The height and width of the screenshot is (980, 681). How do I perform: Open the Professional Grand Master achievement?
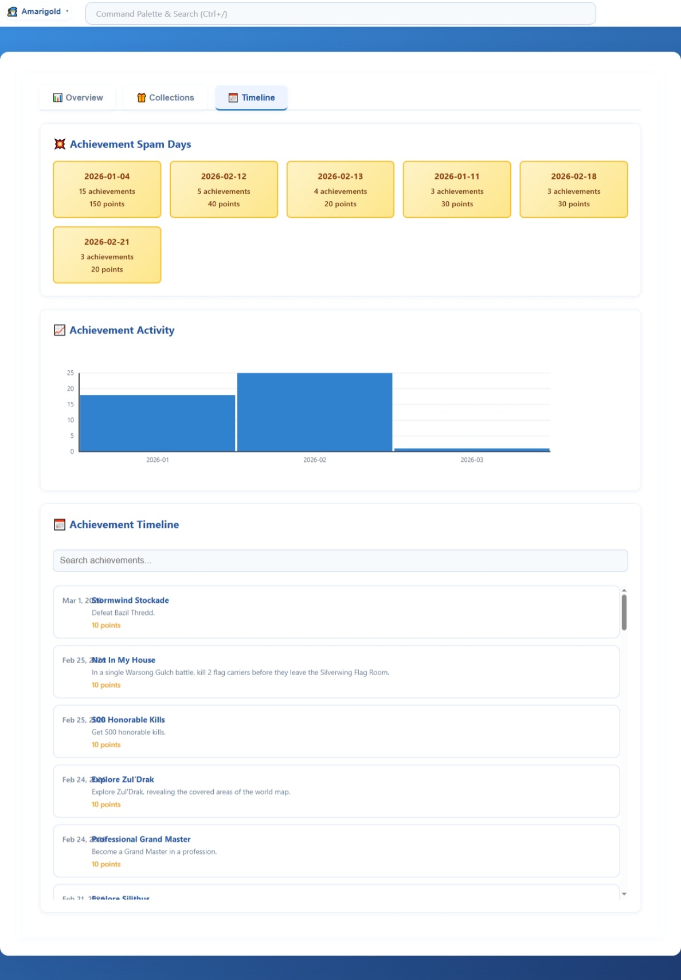(x=336, y=851)
